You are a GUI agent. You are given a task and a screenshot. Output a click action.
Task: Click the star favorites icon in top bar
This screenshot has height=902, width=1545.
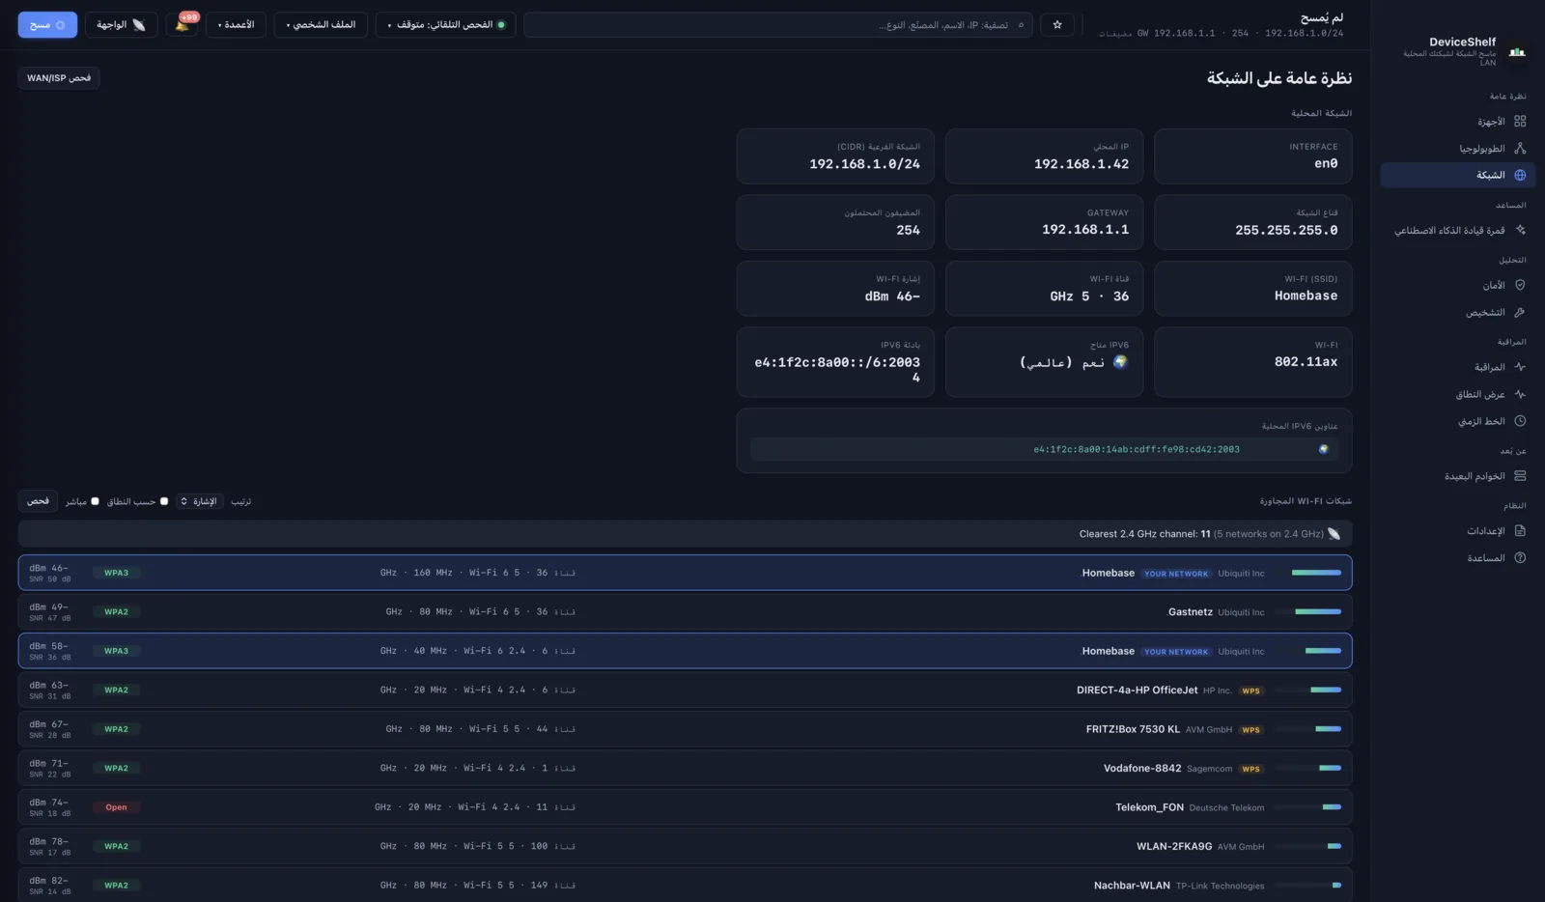(1057, 25)
